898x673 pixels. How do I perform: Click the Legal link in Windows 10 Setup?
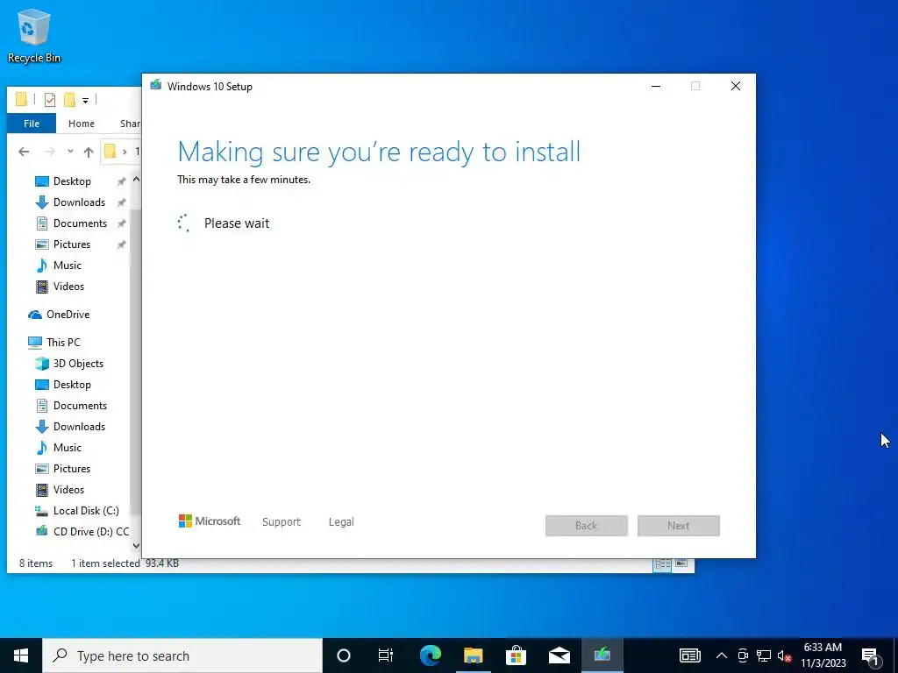(x=341, y=522)
